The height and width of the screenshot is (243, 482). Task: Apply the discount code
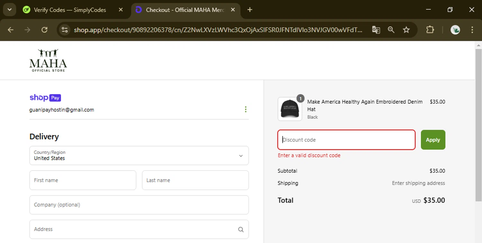pos(433,140)
